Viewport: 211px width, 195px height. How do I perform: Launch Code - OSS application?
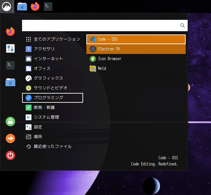(136, 39)
